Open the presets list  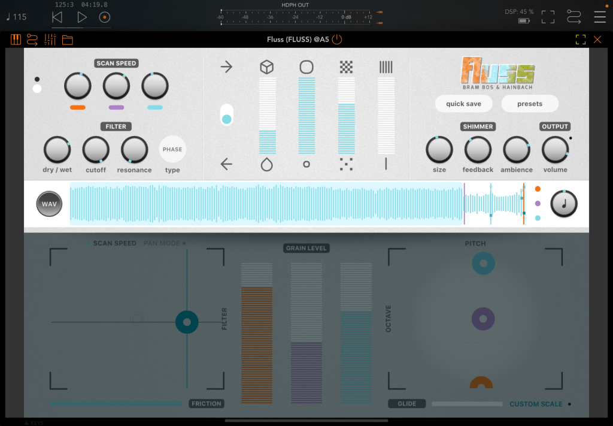click(529, 104)
